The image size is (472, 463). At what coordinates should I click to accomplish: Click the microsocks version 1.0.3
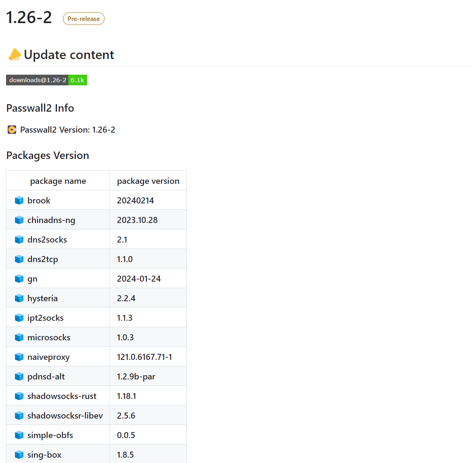tap(126, 337)
